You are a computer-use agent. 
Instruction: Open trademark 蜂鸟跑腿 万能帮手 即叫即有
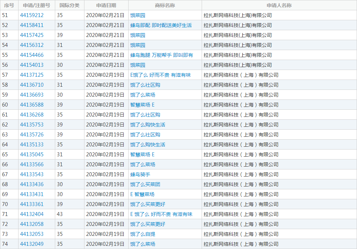coord(161,55)
